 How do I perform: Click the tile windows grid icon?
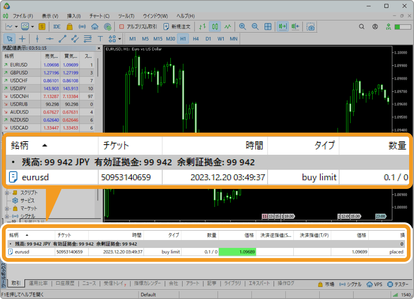(268, 27)
